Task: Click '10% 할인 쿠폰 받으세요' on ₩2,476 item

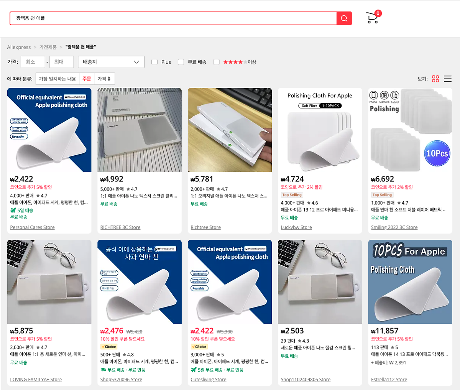Action: tap(123, 339)
